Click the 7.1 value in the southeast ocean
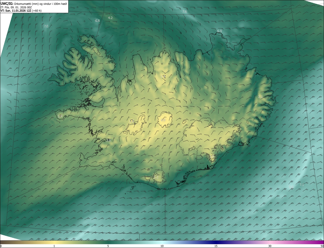324x248 pixels. (x=302, y=185)
